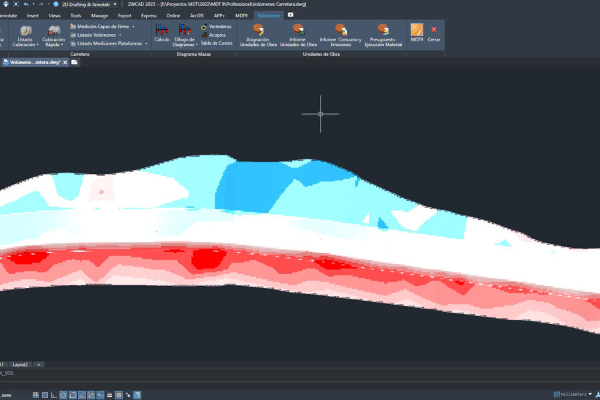Image resolution: width=600 pixels, height=400 pixels.
Task: Open Acopios tool
Action: coord(213,35)
